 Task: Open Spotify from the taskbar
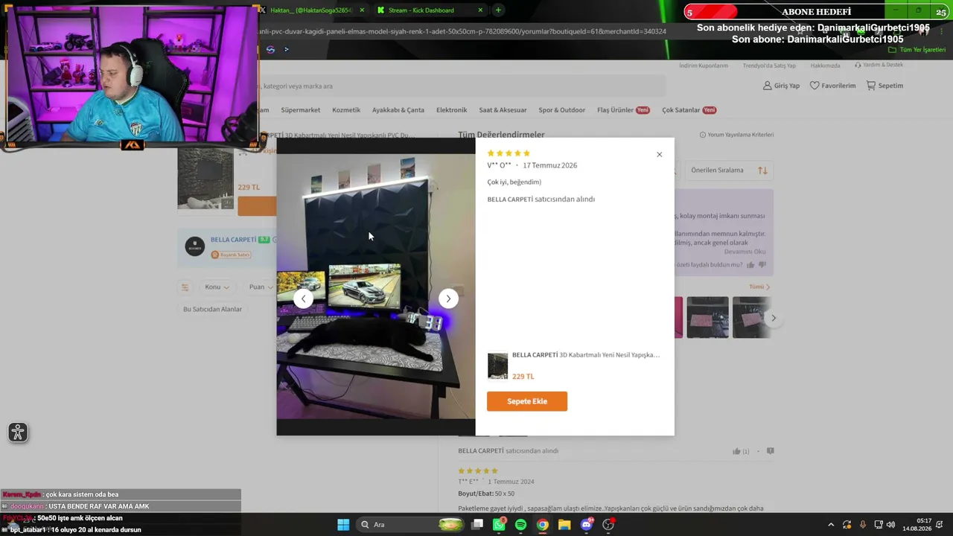(520, 525)
